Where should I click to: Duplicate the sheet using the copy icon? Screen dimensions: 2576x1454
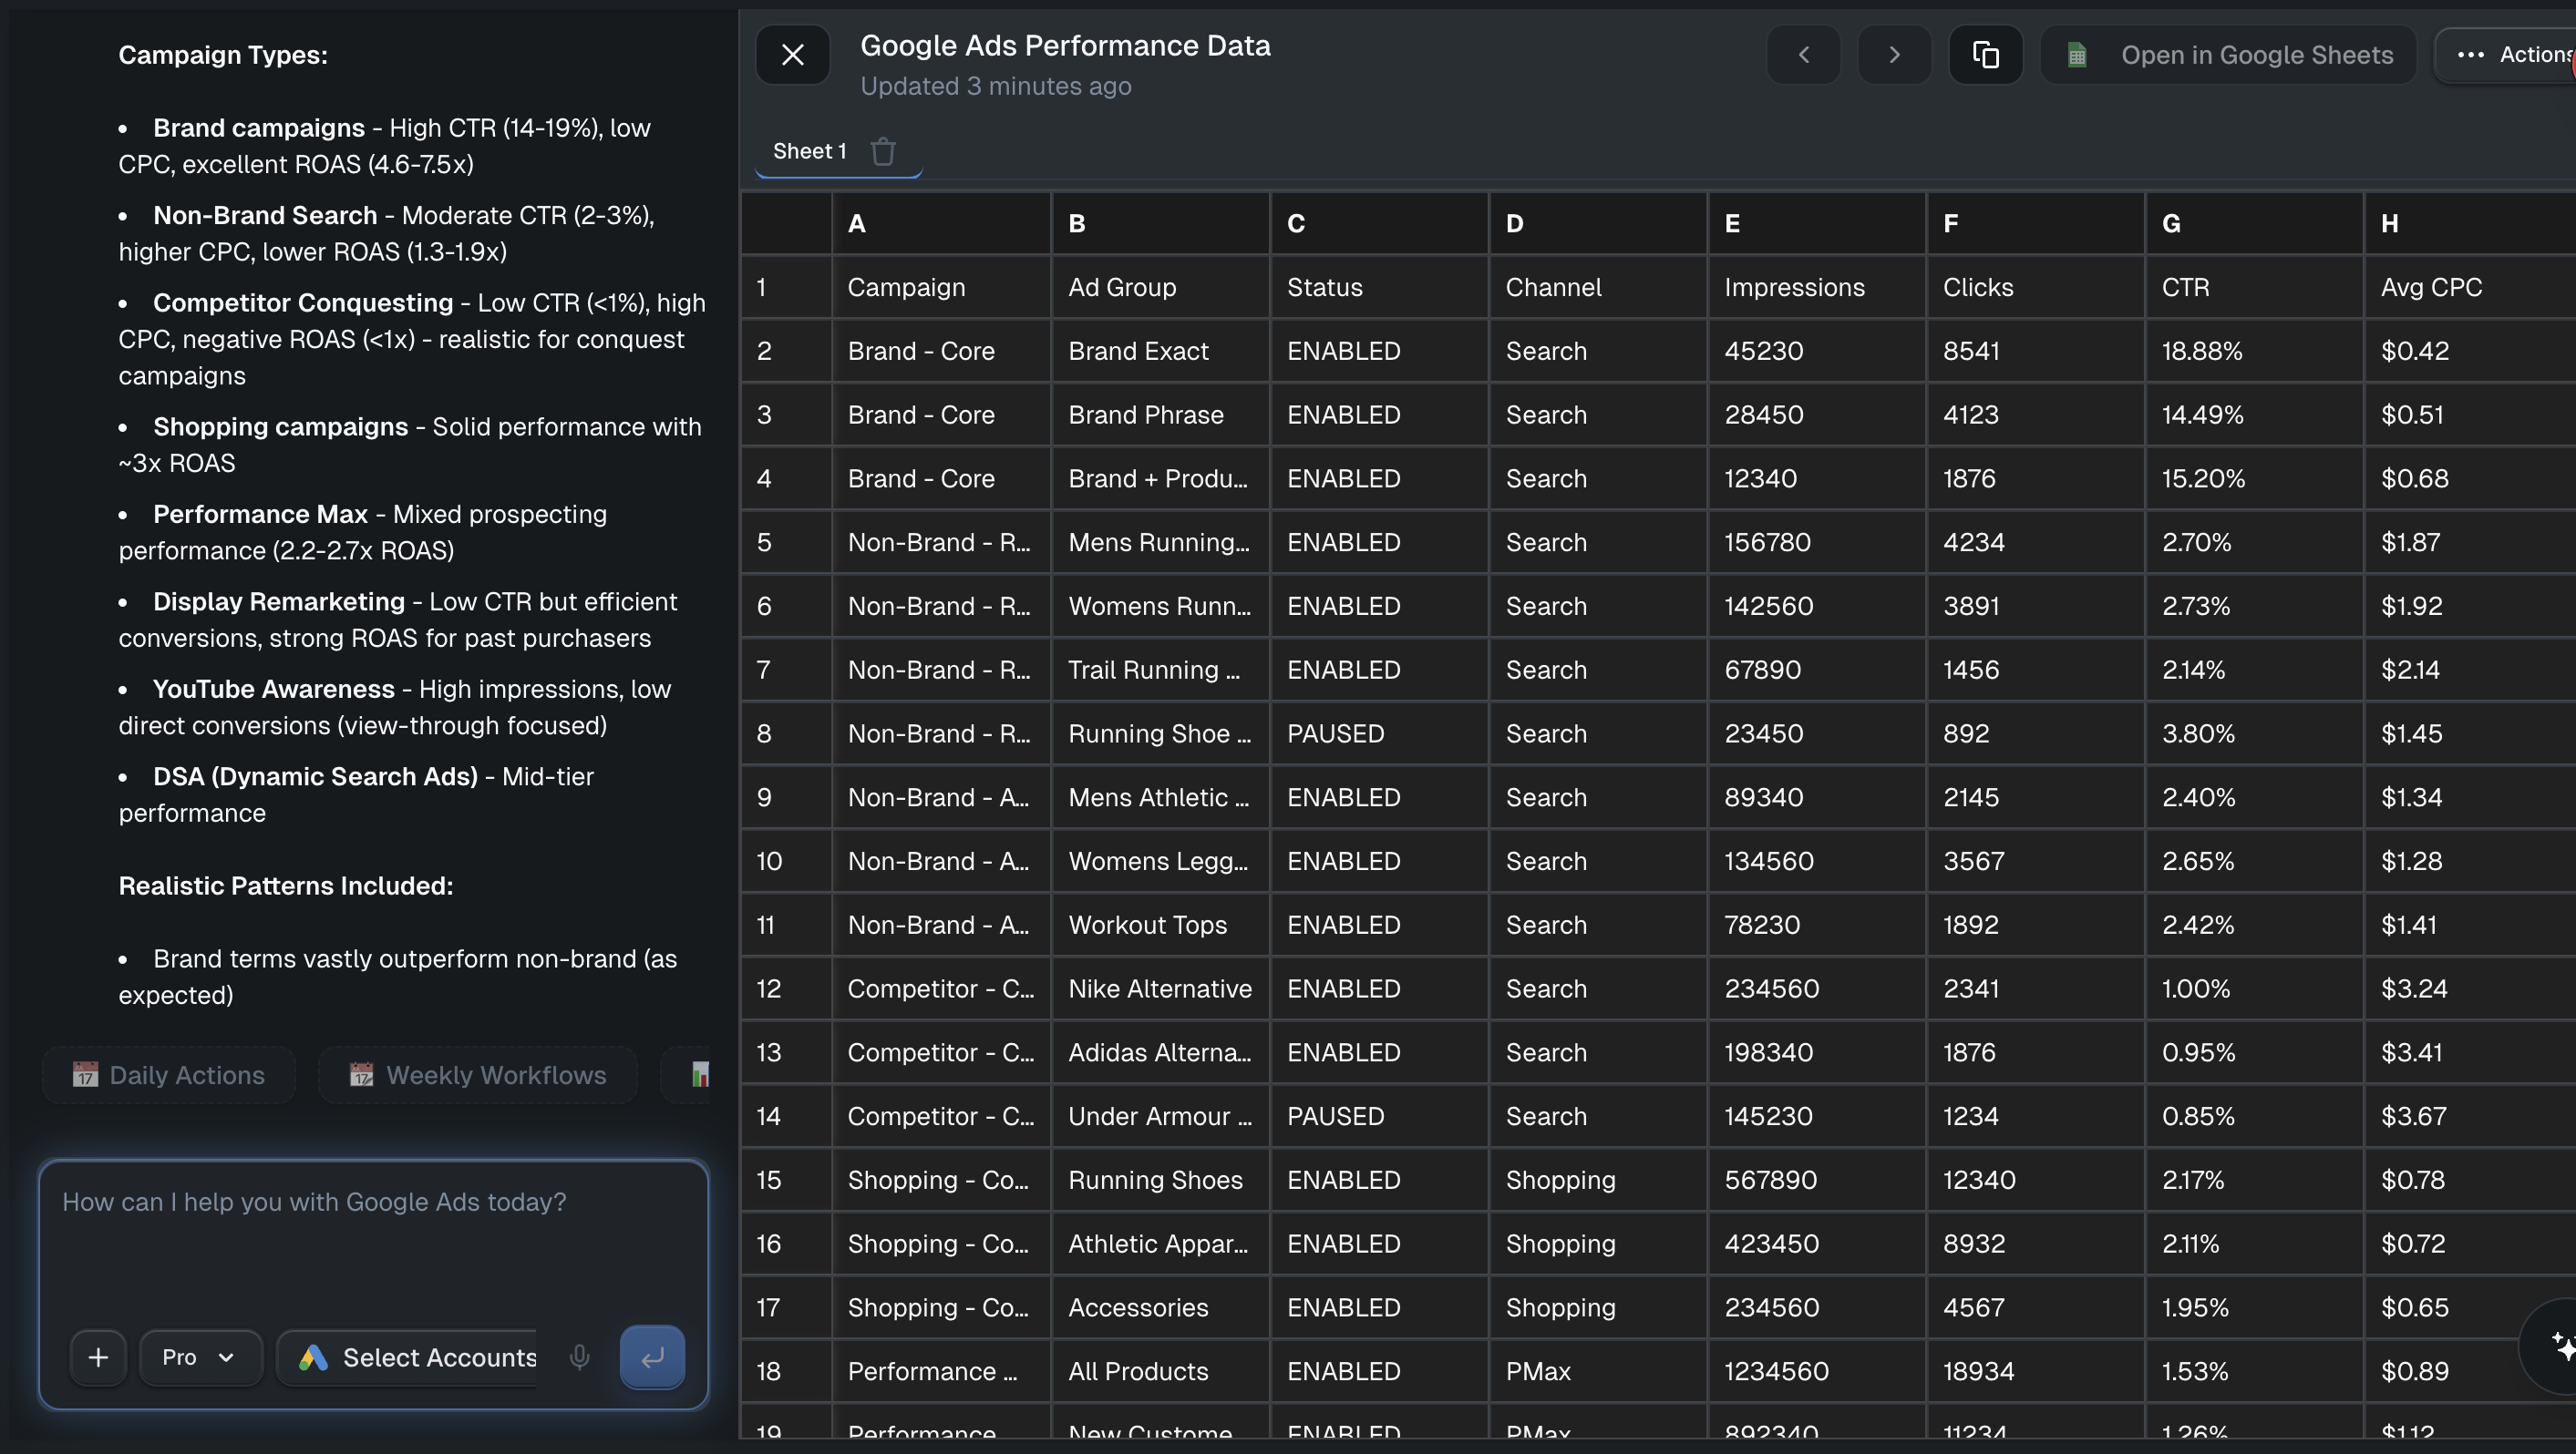pos(1986,55)
